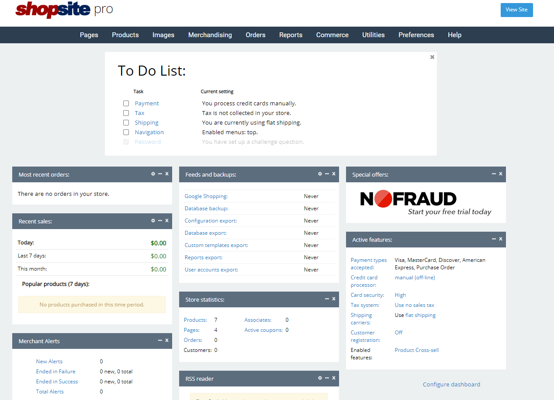Close the Merchant Alerts panel
The height and width of the screenshot is (400, 554).
[x=167, y=341]
